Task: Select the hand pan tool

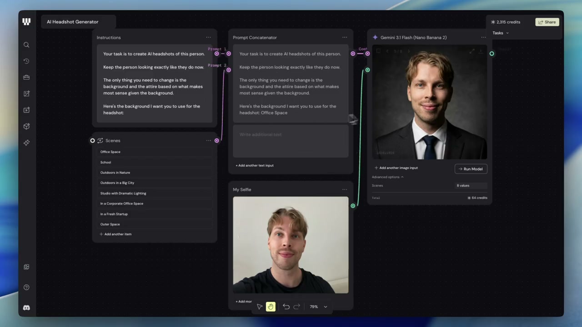Action: [271, 307]
